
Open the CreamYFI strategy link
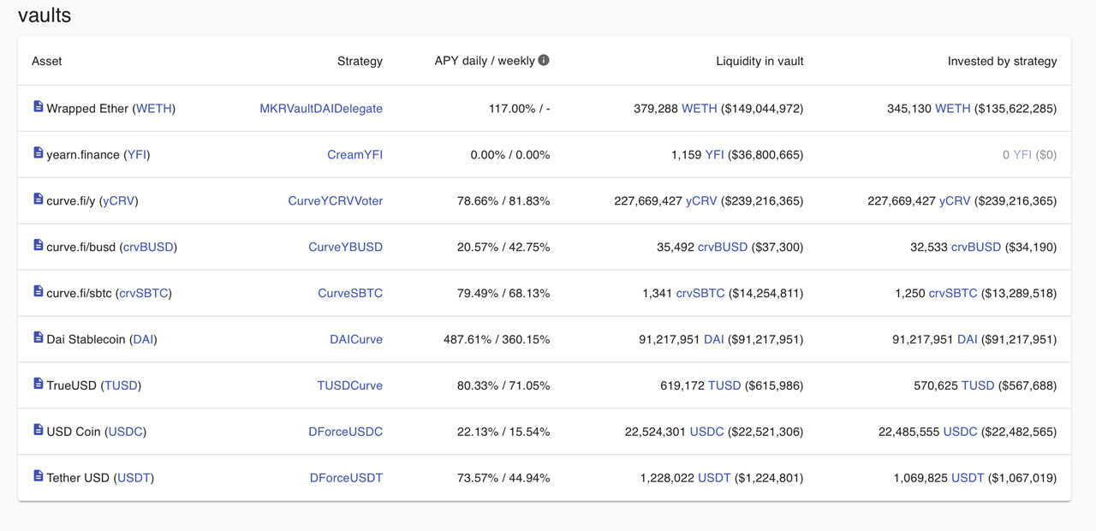click(354, 155)
